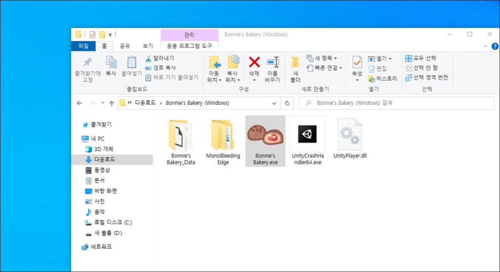Open Local Disk (로컬 디스크 C:)

[108, 222]
